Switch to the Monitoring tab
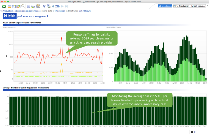209x134 pixels. coord(165,6)
